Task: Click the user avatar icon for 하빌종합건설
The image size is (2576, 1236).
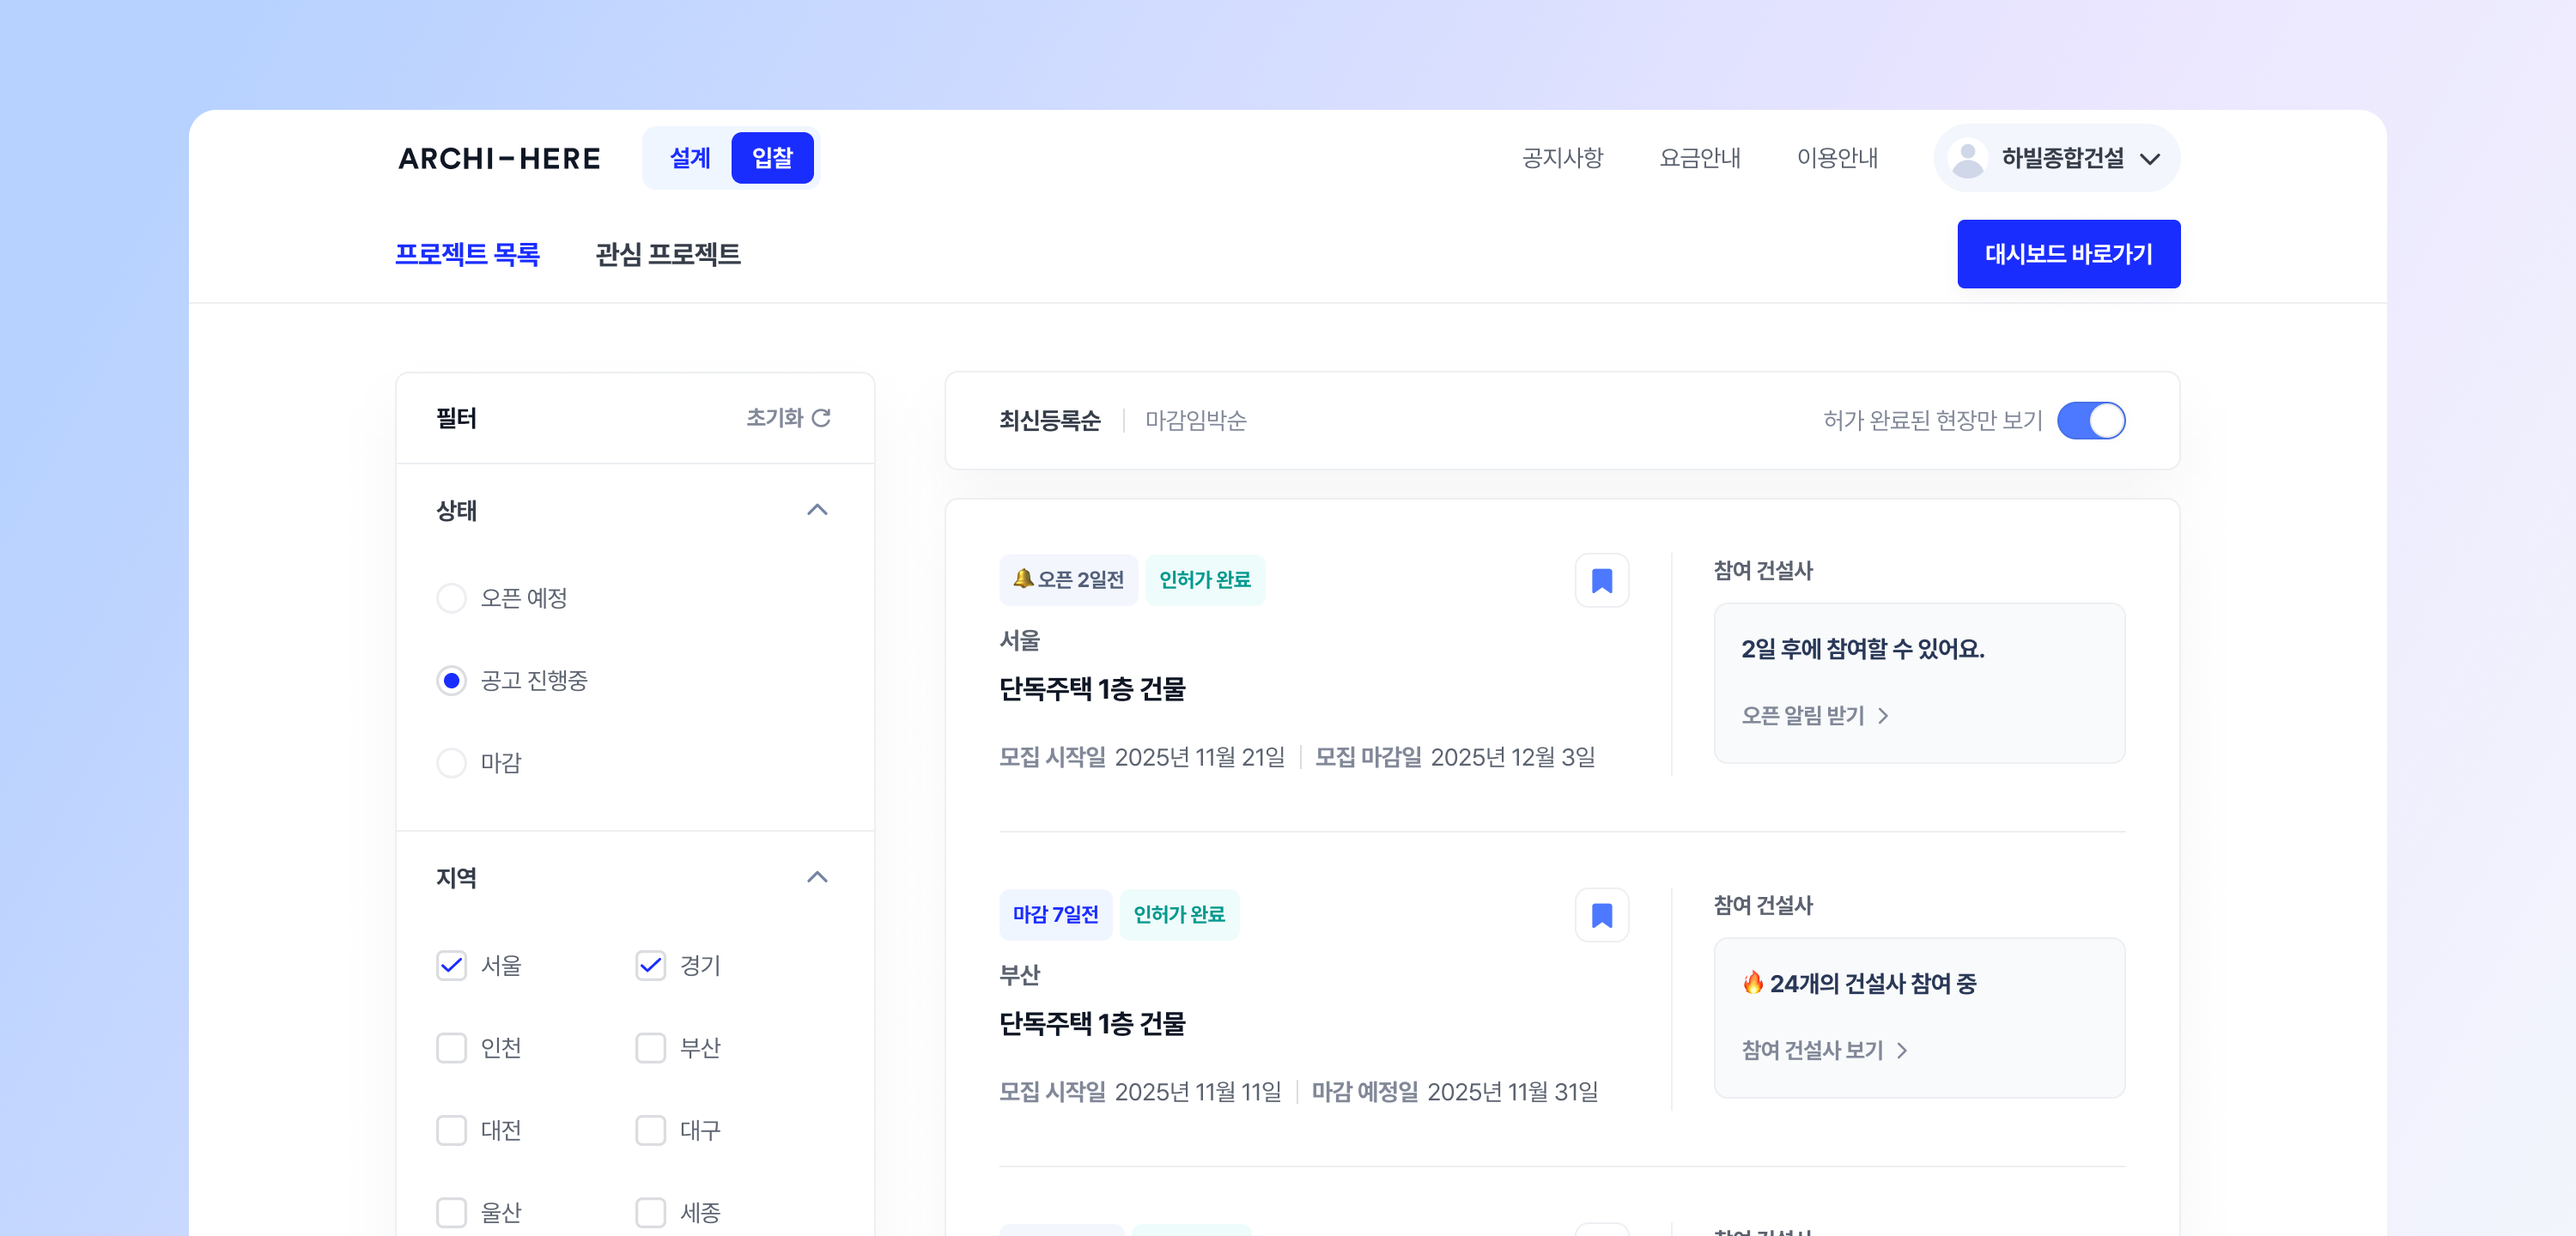Action: pyautogui.click(x=1967, y=158)
